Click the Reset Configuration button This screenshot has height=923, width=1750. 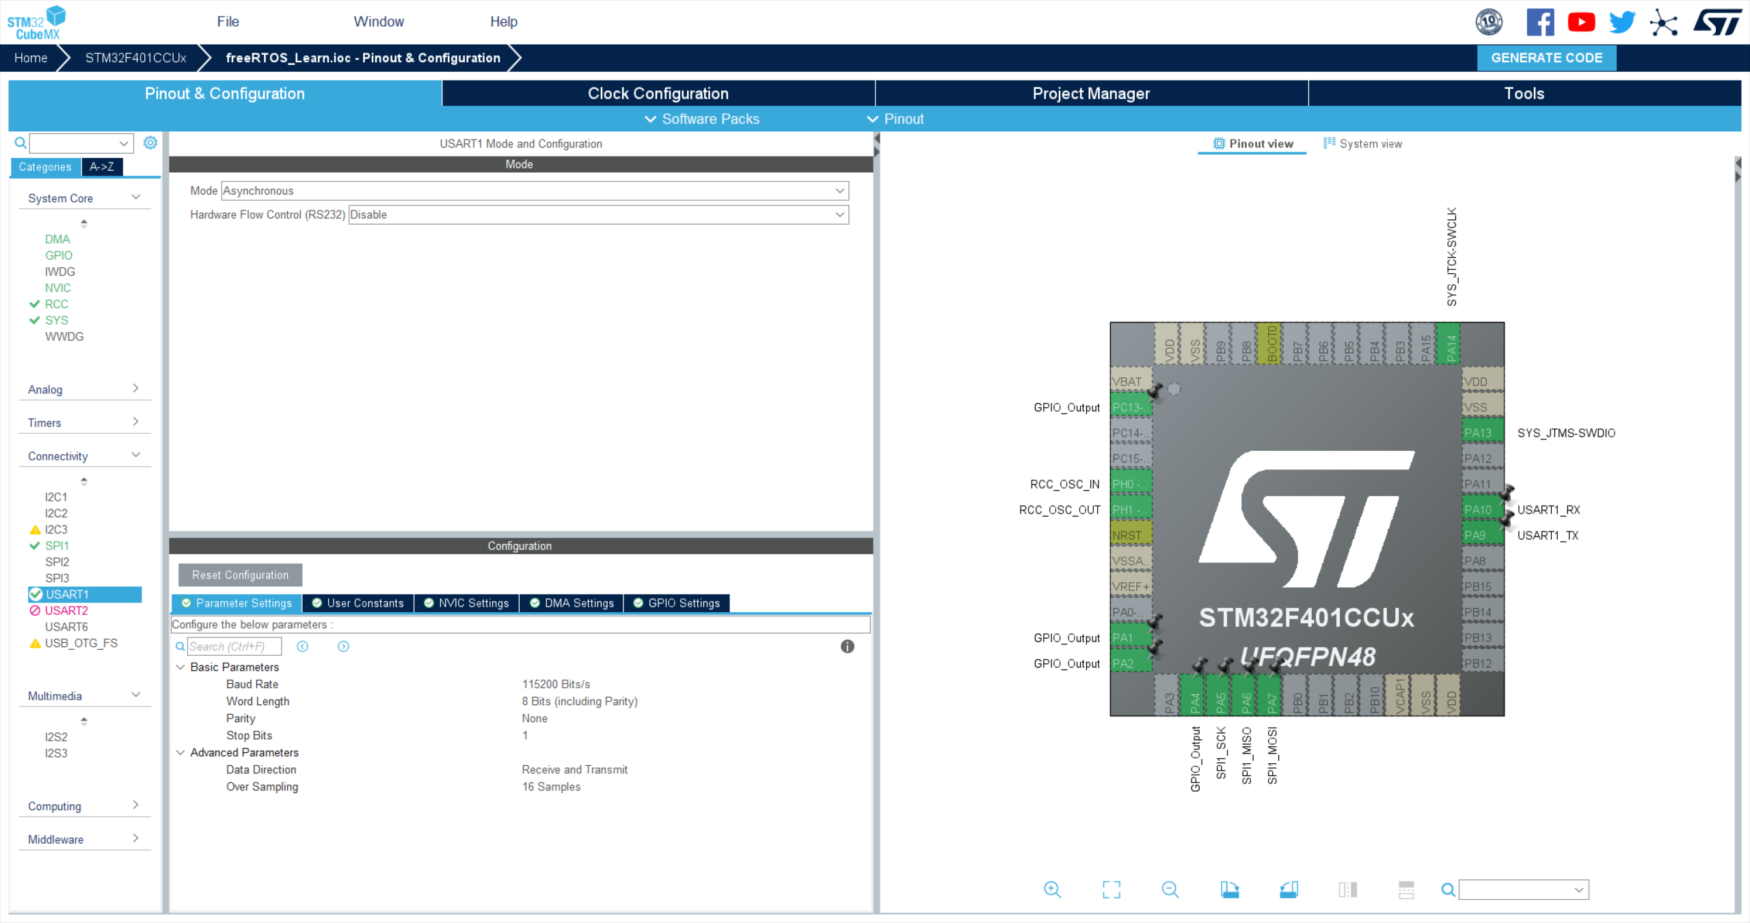[241, 575]
